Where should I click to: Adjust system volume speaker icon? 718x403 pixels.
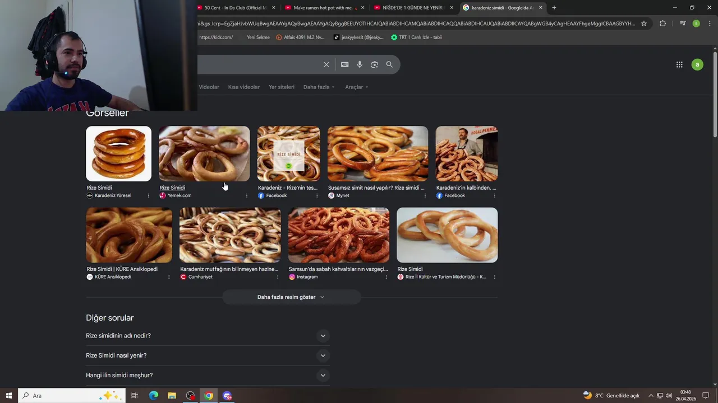click(x=669, y=395)
